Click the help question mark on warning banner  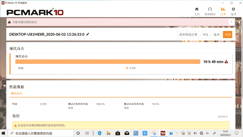pos(231,22)
